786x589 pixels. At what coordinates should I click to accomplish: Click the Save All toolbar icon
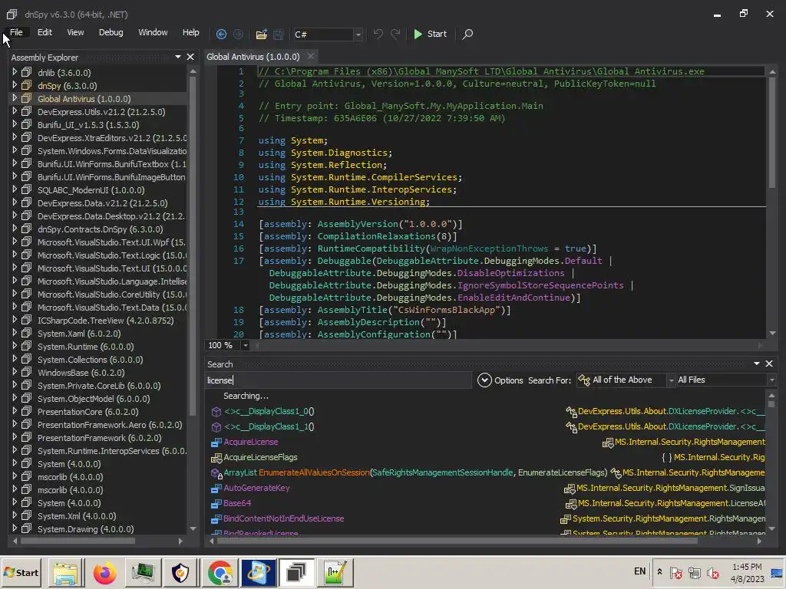tap(278, 34)
